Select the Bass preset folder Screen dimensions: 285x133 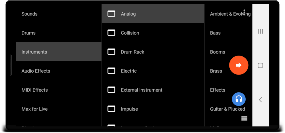[215, 33]
